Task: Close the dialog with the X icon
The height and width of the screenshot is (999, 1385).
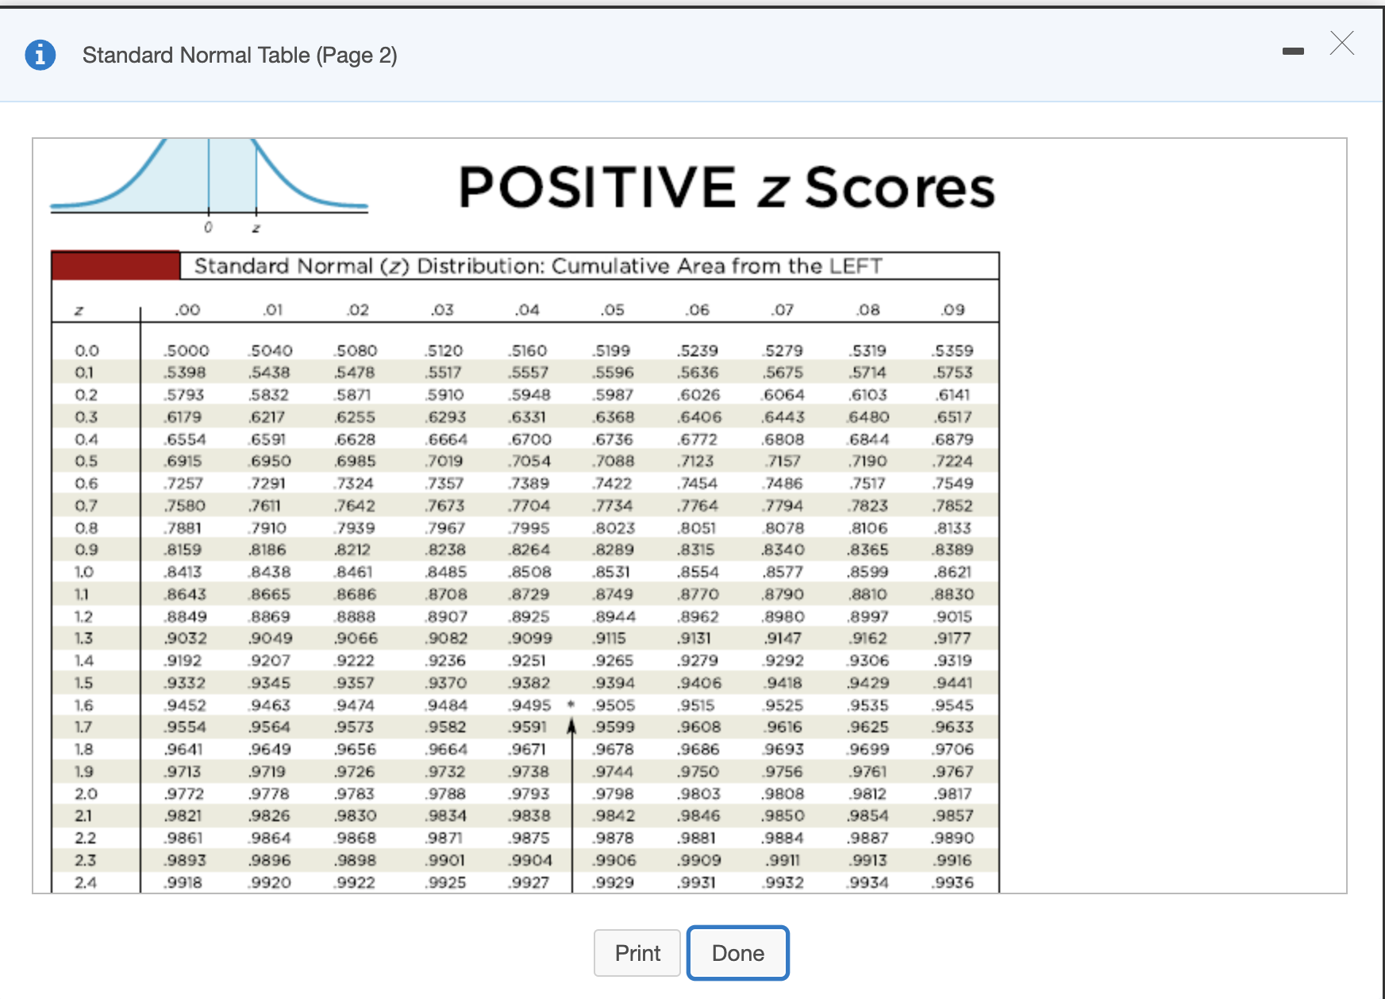Action: (x=1342, y=43)
